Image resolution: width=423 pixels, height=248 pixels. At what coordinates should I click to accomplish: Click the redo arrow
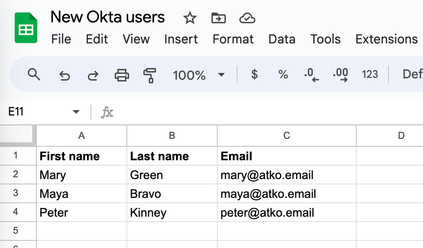click(x=93, y=75)
